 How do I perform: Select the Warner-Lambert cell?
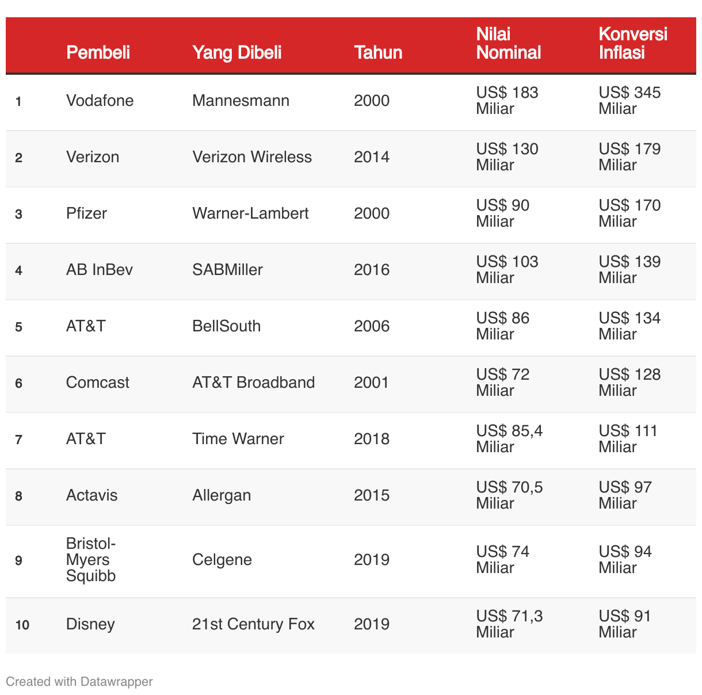[x=250, y=213]
